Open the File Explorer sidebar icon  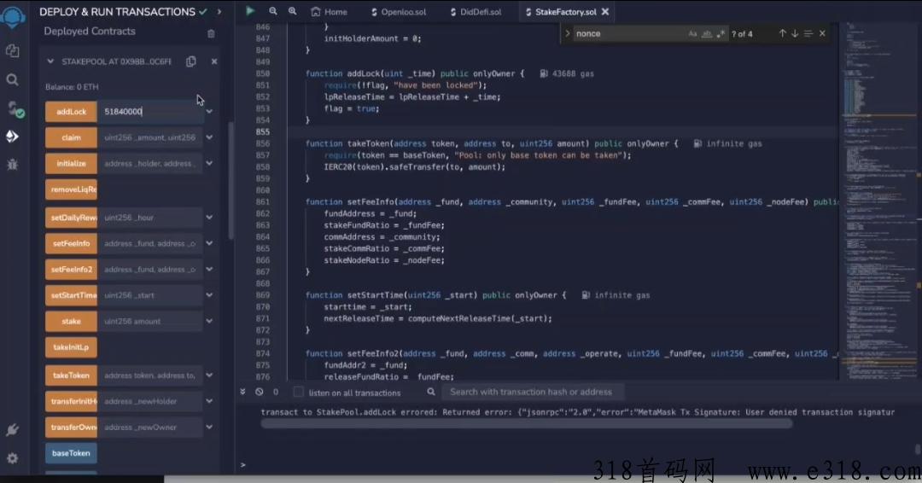coord(13,50)
